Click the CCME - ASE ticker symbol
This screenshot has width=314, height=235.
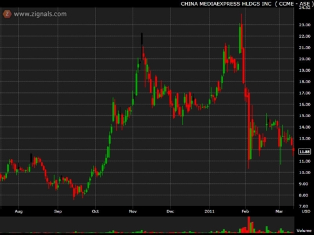[x=294, y=4]
